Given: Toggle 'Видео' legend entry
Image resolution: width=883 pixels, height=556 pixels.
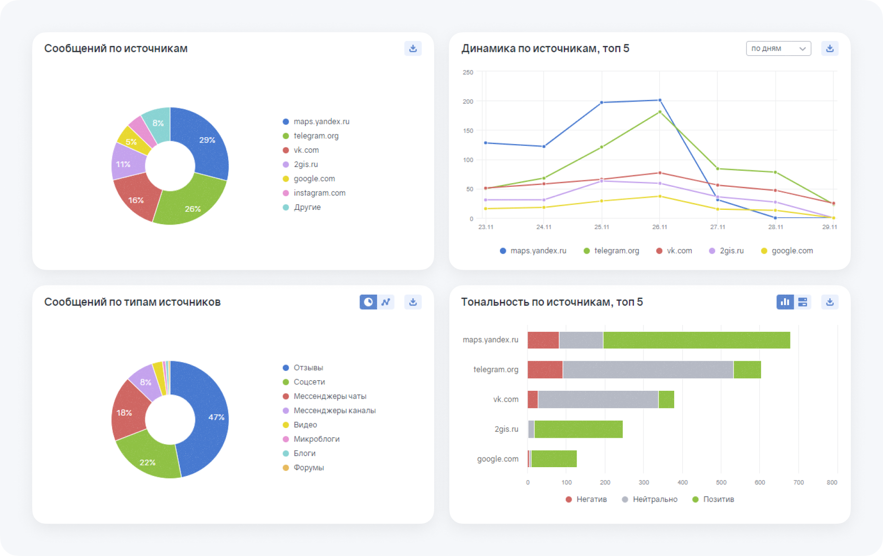Looking at the screenshot, I should [x=300, y=425].
